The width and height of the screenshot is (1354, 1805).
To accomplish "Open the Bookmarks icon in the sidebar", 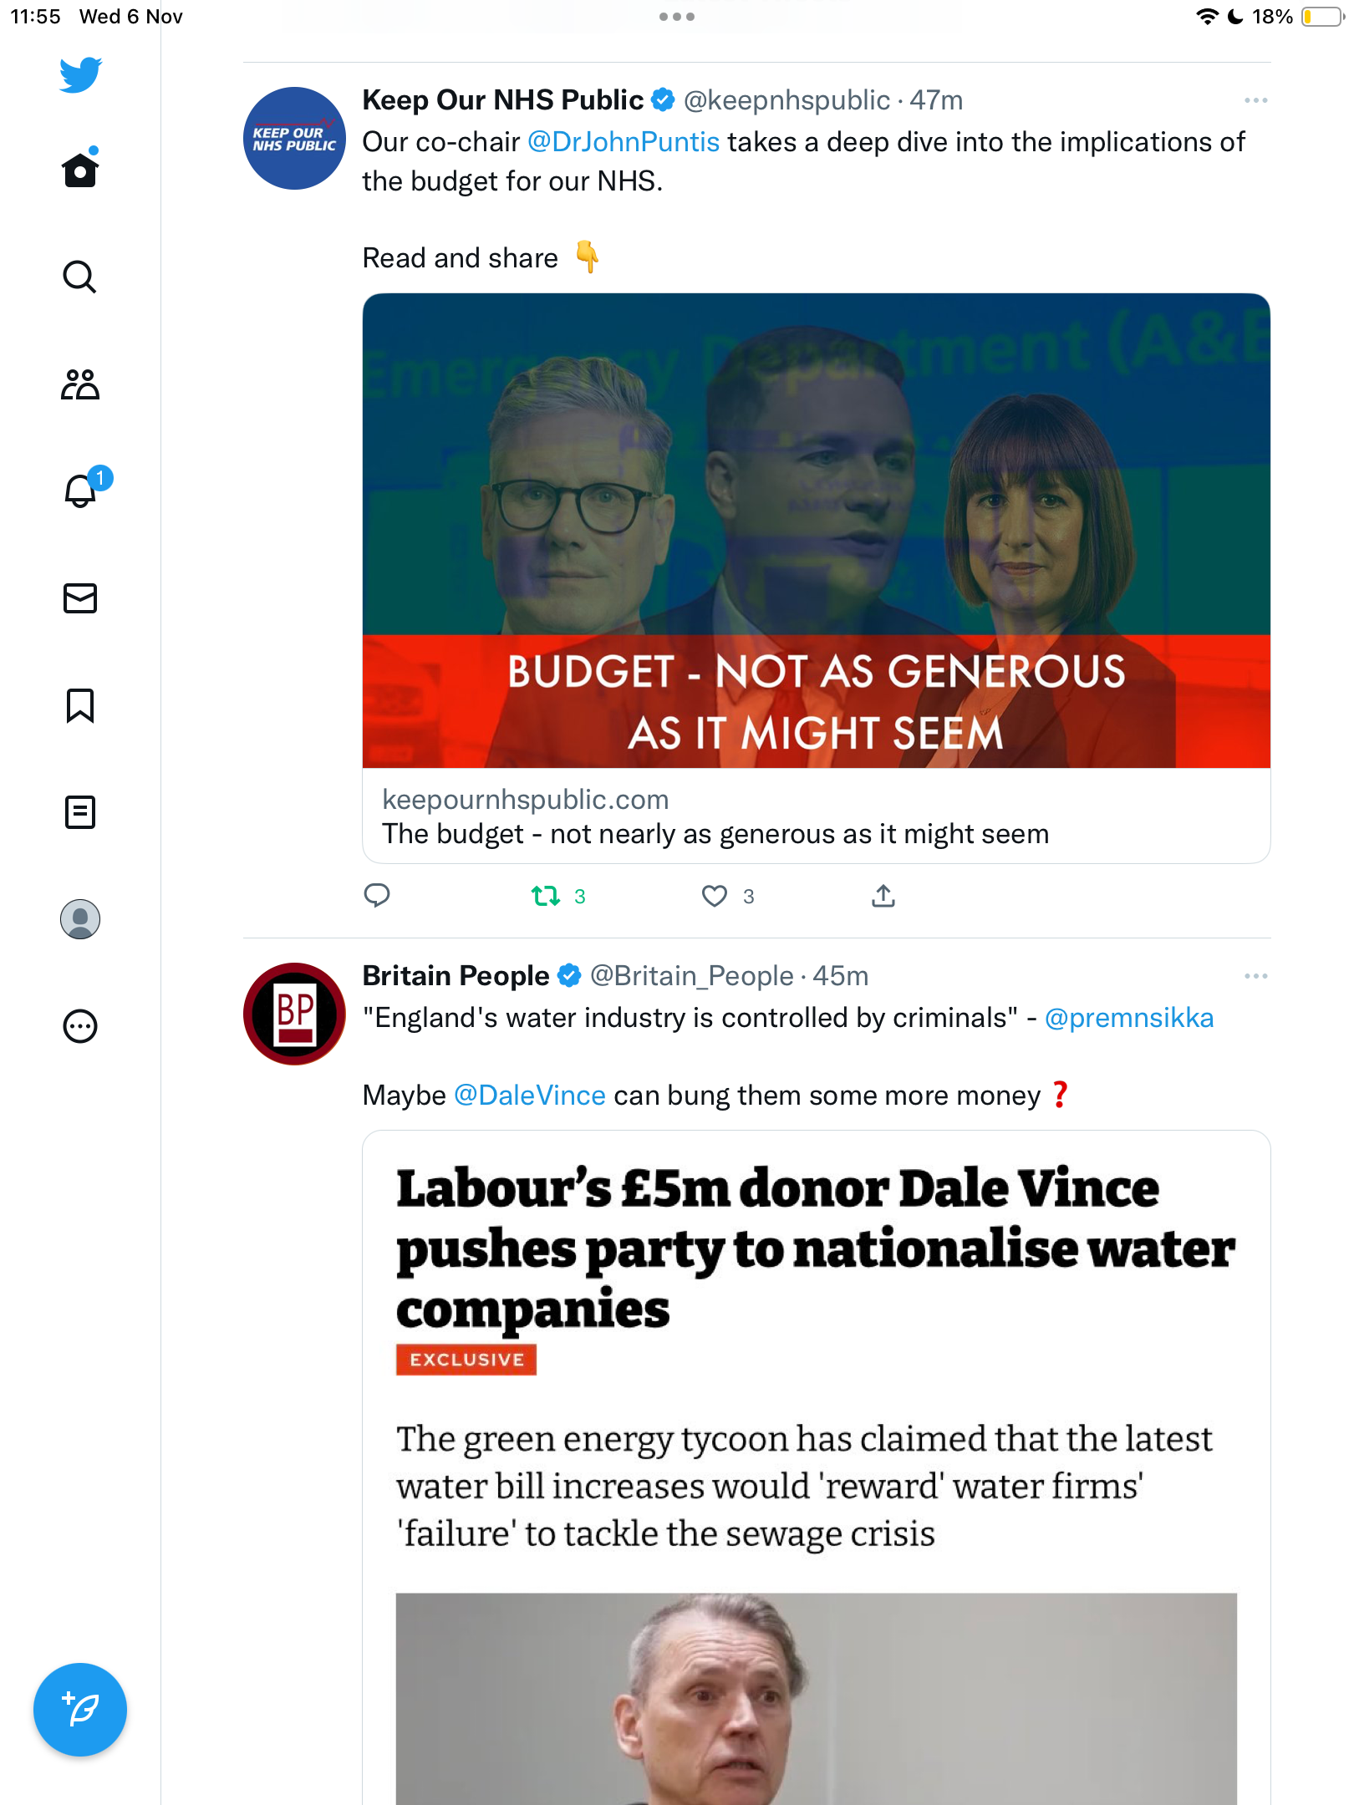I will (80, 705).
